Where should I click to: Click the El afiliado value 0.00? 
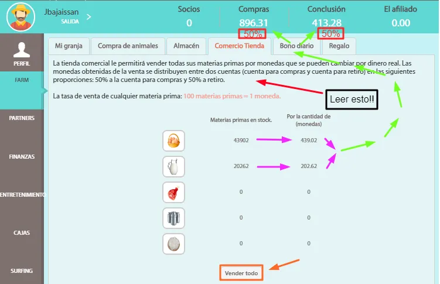[x=401, y=23]
